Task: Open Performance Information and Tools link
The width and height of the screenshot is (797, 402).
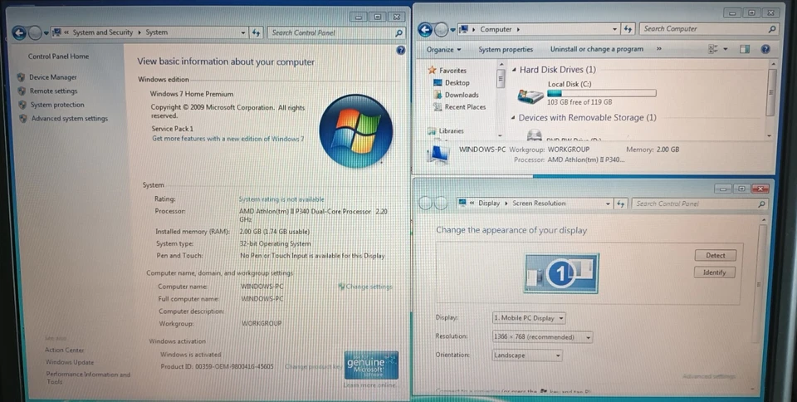Action: click(x=89, y=378)
